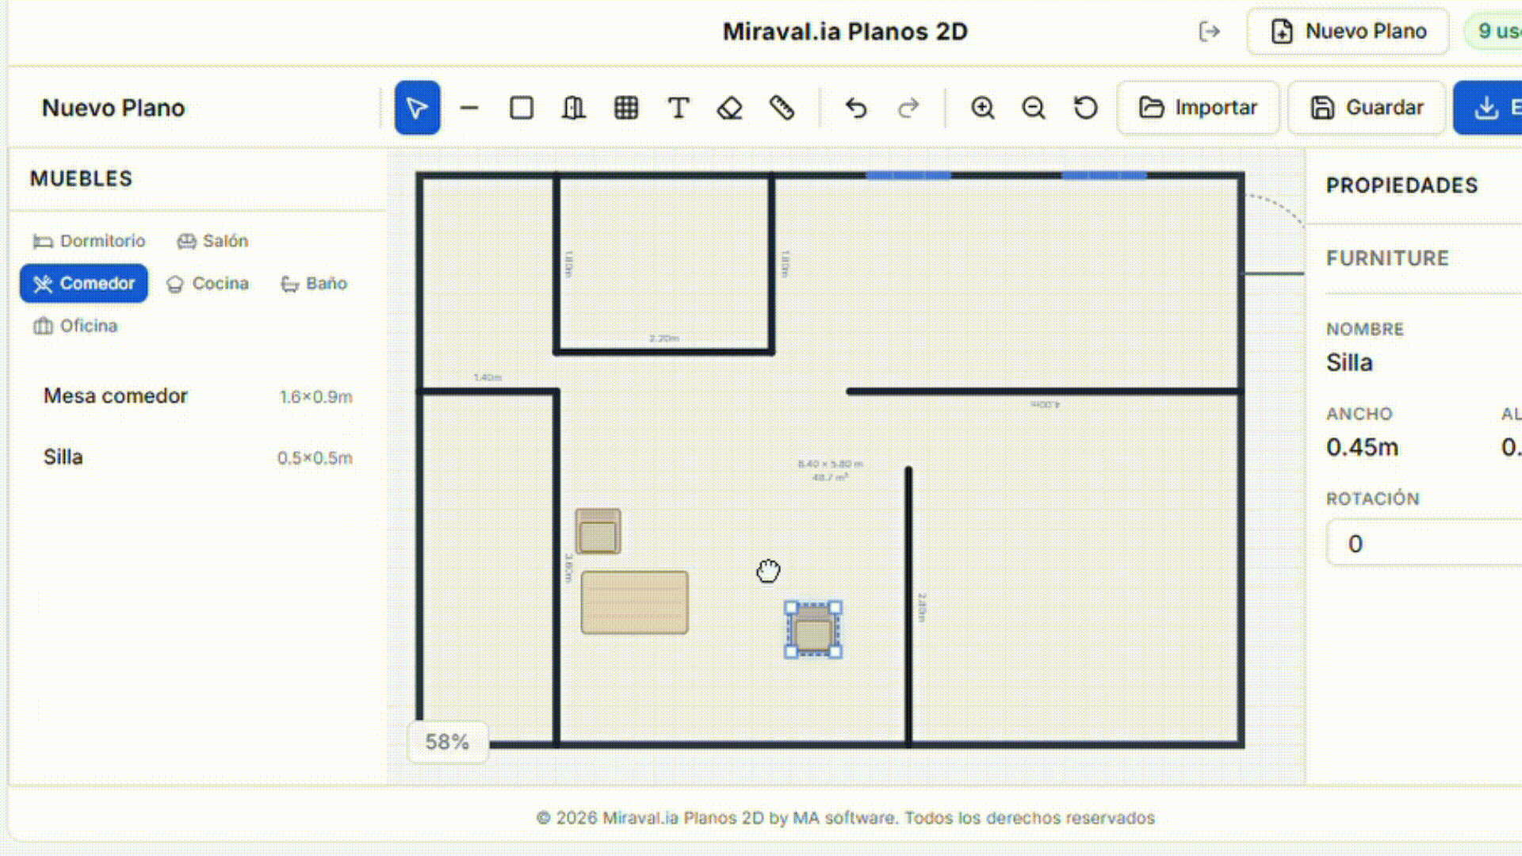Select the Comedor category
Screen dimensions: 1522x856
click(x=84, y=284)
